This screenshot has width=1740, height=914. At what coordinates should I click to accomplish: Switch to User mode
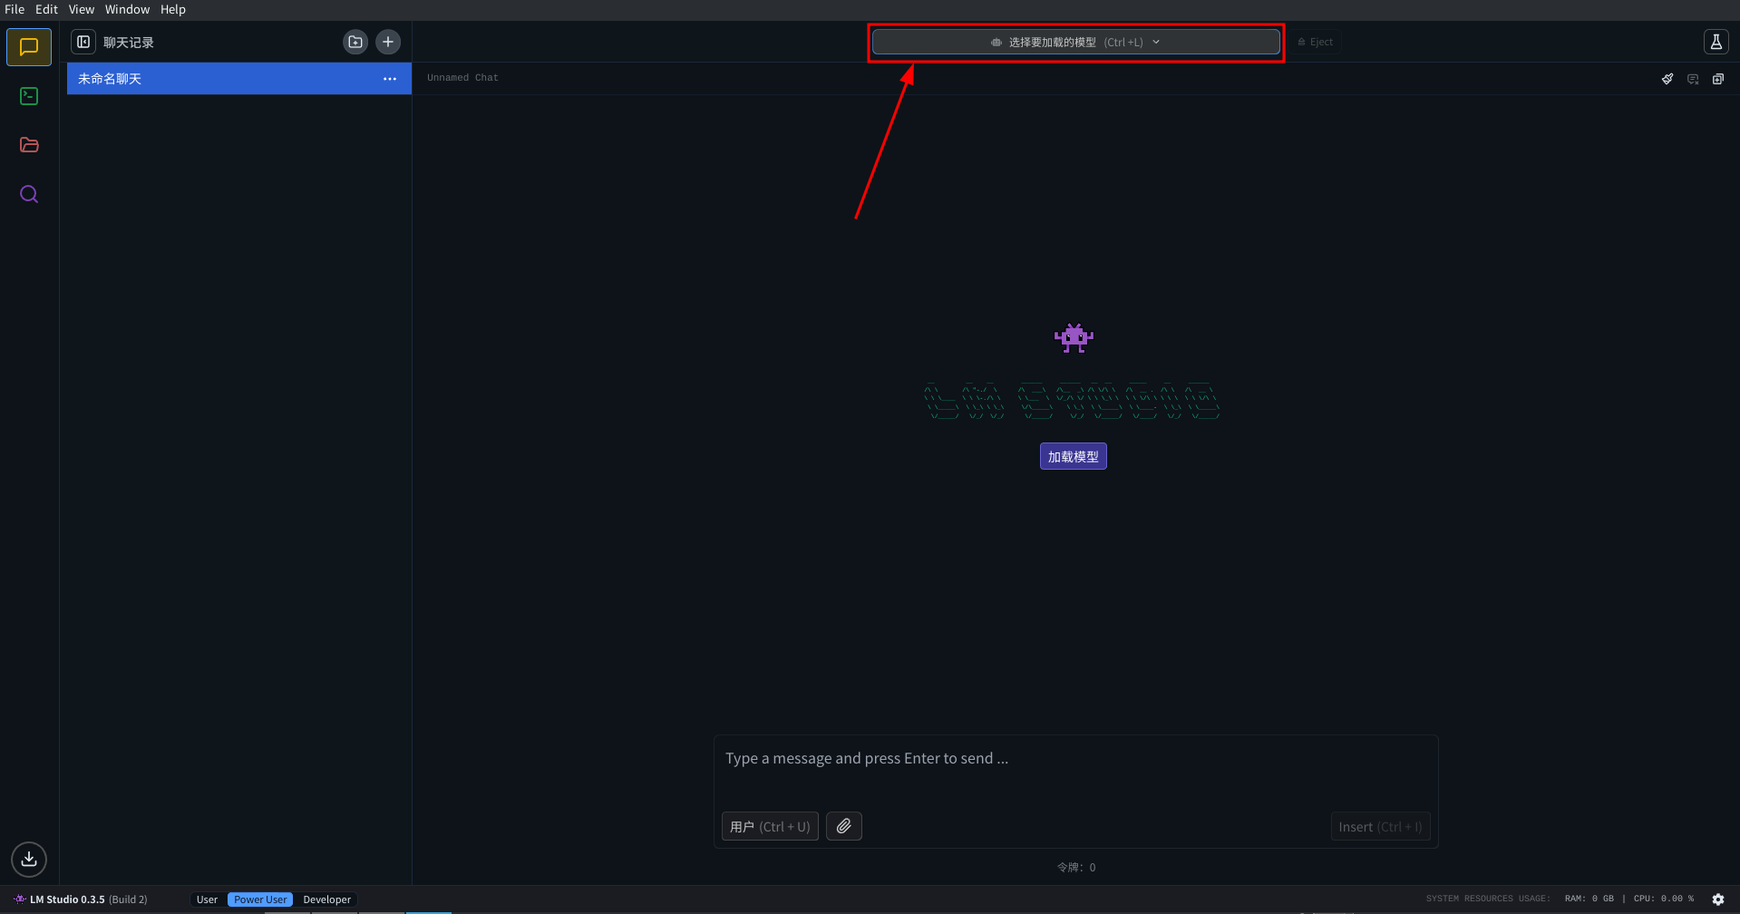[207, 899]
